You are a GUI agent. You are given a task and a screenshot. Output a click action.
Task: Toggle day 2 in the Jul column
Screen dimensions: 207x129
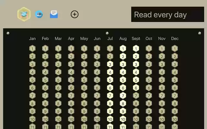[x=110, y=56]
